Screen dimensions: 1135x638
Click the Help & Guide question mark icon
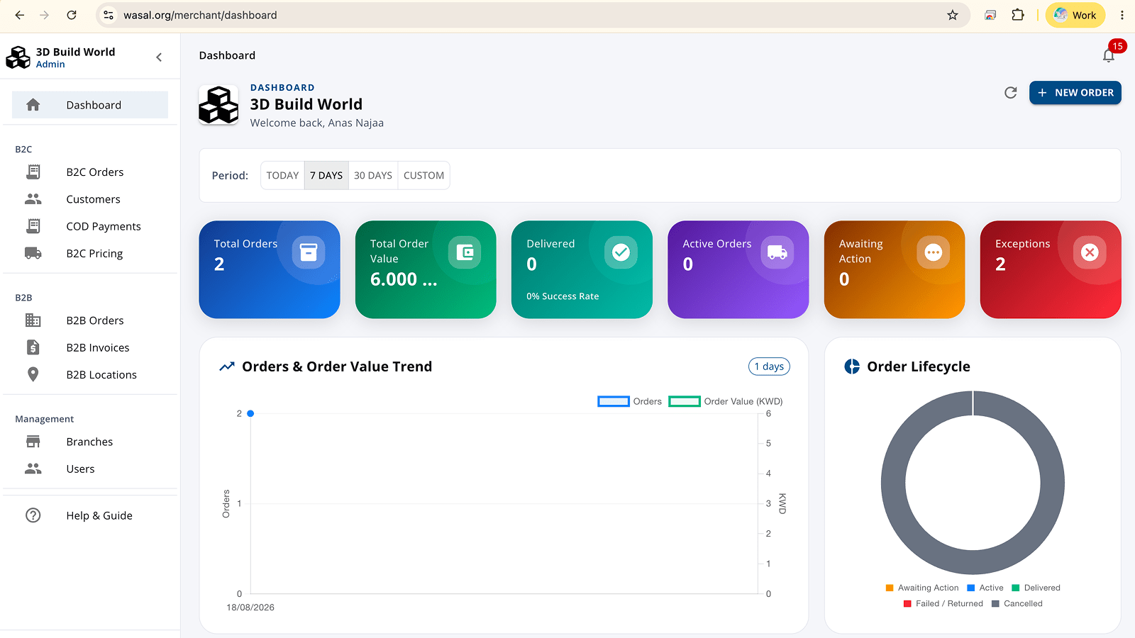tap(33, 515)
